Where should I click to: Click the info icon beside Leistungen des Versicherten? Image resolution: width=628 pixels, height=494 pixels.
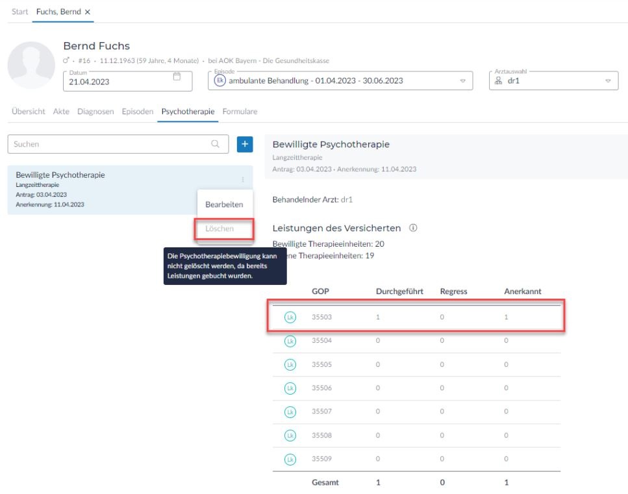[413, 228]
